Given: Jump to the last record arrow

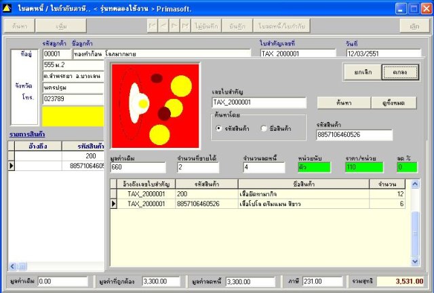Looking at the screenshot, I should point(185,26).
